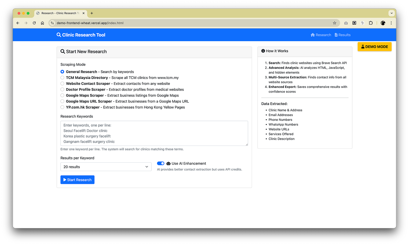Screen dimensions: 409x245
Task: Click the Start New Research magnifier icon
Action: click(x=63, y=52)
